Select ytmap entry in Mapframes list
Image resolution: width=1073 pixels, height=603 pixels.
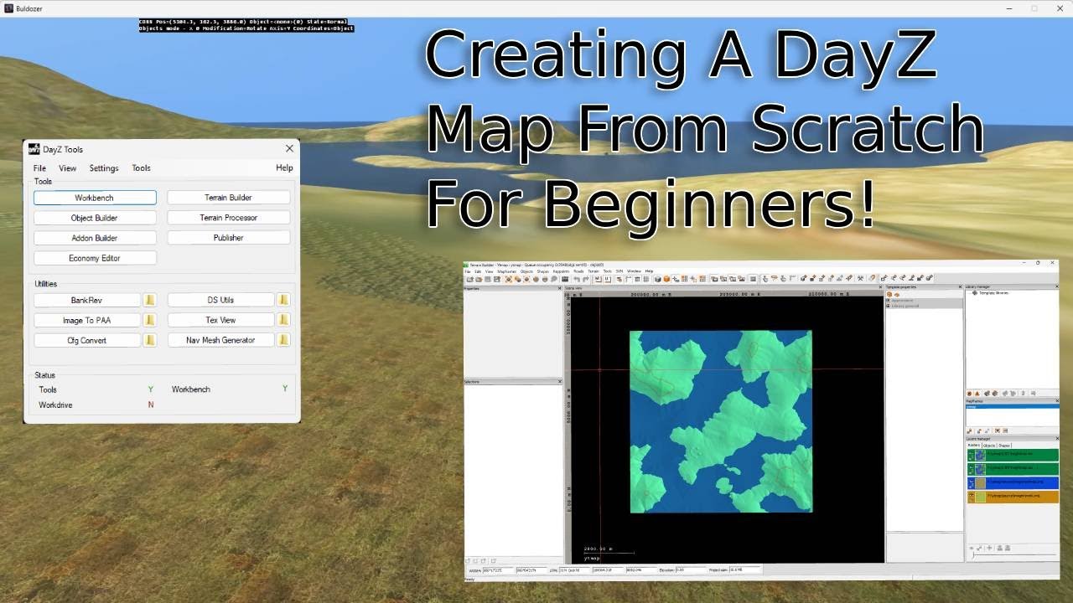point(1012,406)
